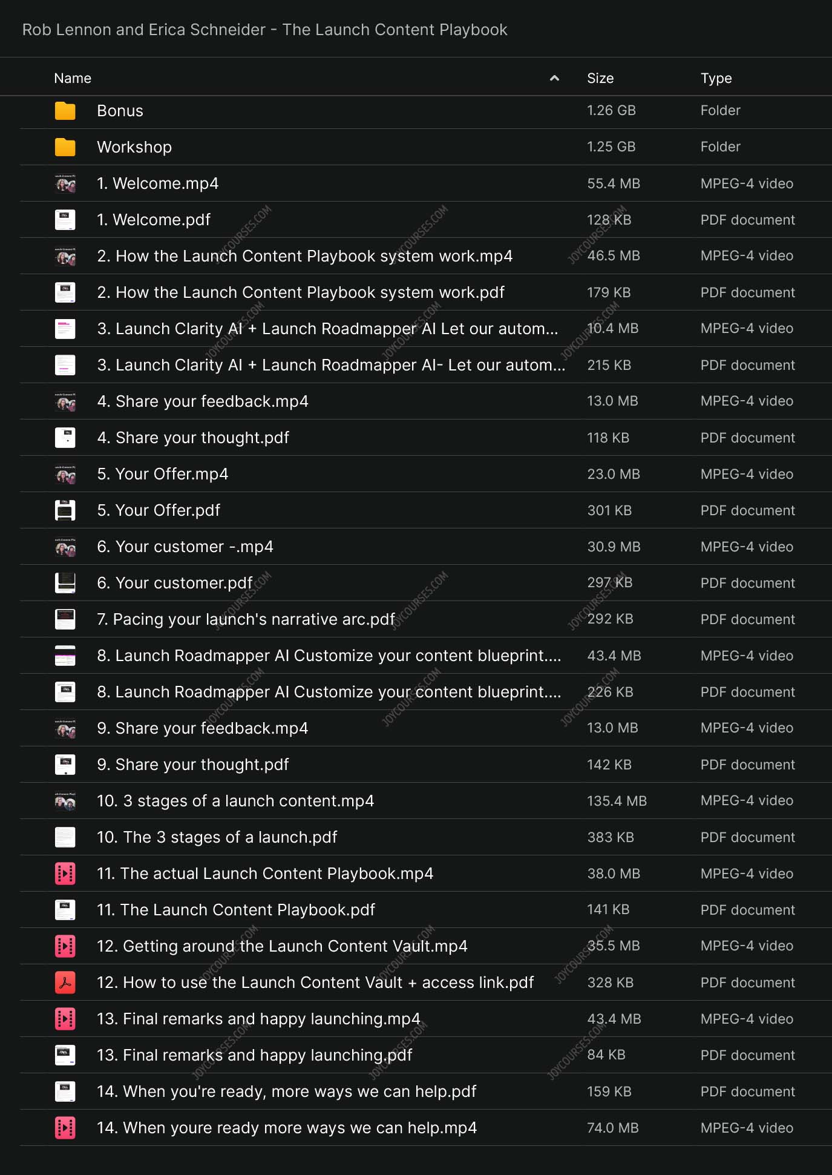Click pink video icon for 11. actual Playbook.mp4
Screen dimensions: 832x1175
point(65,874)
